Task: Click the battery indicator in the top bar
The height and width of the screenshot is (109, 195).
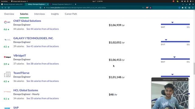Action: click(x=190, y=1)
